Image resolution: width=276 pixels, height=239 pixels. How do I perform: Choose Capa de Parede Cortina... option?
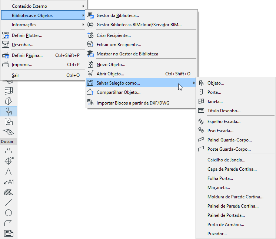236,169
